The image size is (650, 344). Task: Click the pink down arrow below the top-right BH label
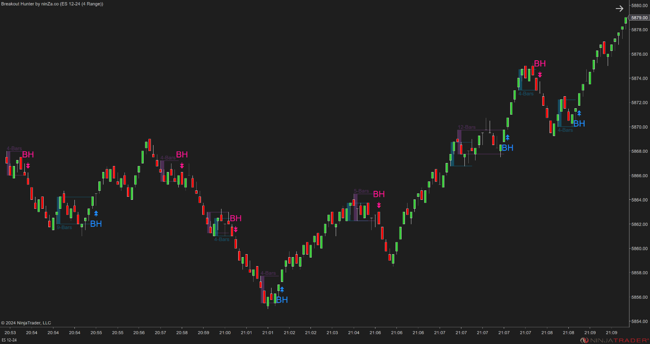[540, 74]
